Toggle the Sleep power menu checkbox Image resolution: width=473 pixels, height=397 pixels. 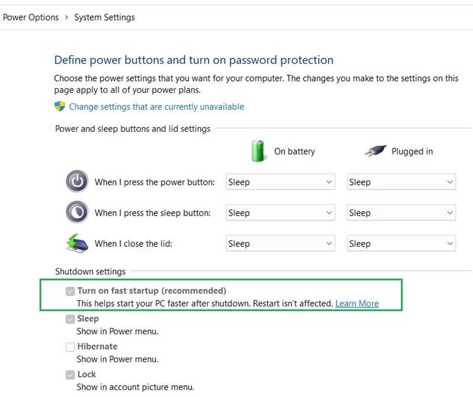70,319
